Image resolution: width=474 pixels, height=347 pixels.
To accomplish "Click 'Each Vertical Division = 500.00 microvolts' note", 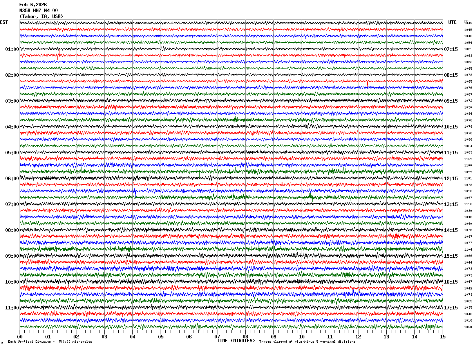I will pyautogui.click(x=50, y=342).
